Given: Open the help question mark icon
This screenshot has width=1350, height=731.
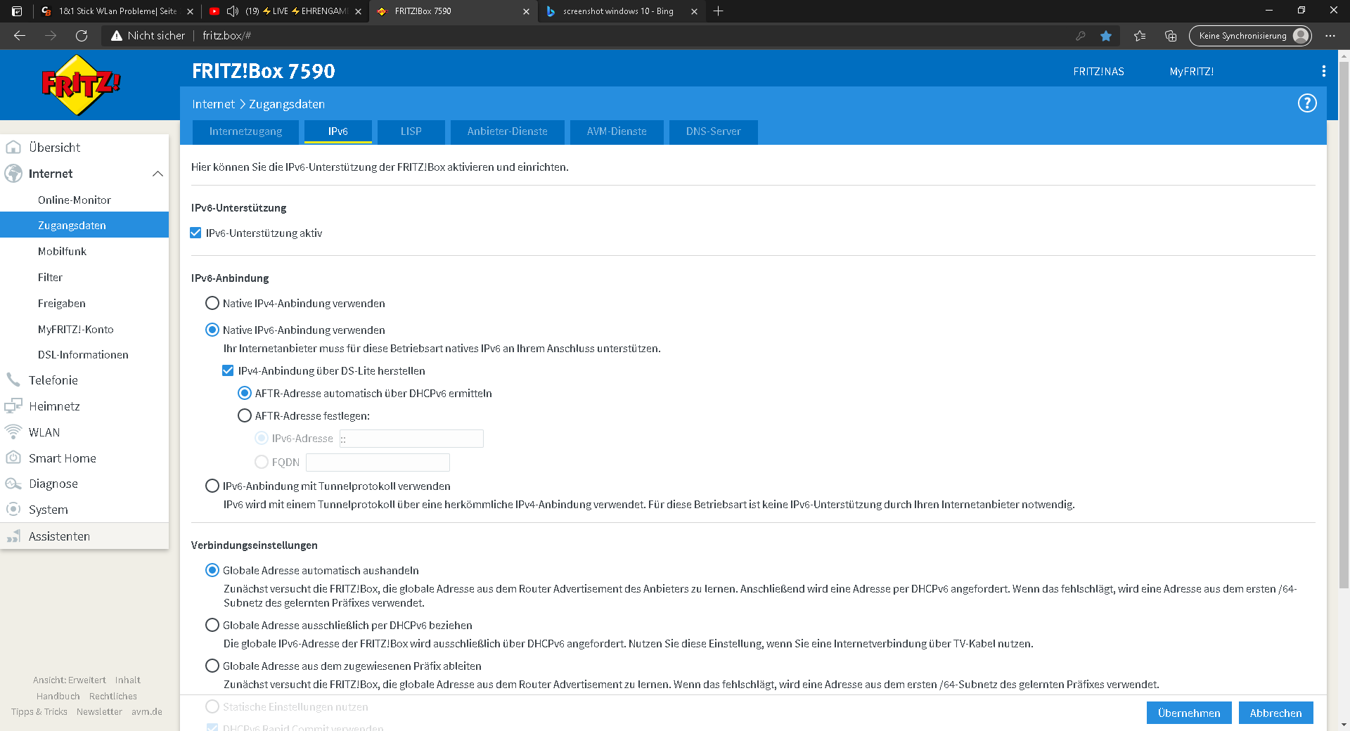Looking at the screenshot, I should (x=1306, y=103).
